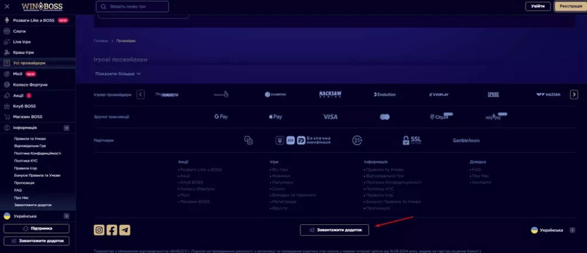
Task: Go to Головна in the breadcrumb
Action: pos(101,41)
